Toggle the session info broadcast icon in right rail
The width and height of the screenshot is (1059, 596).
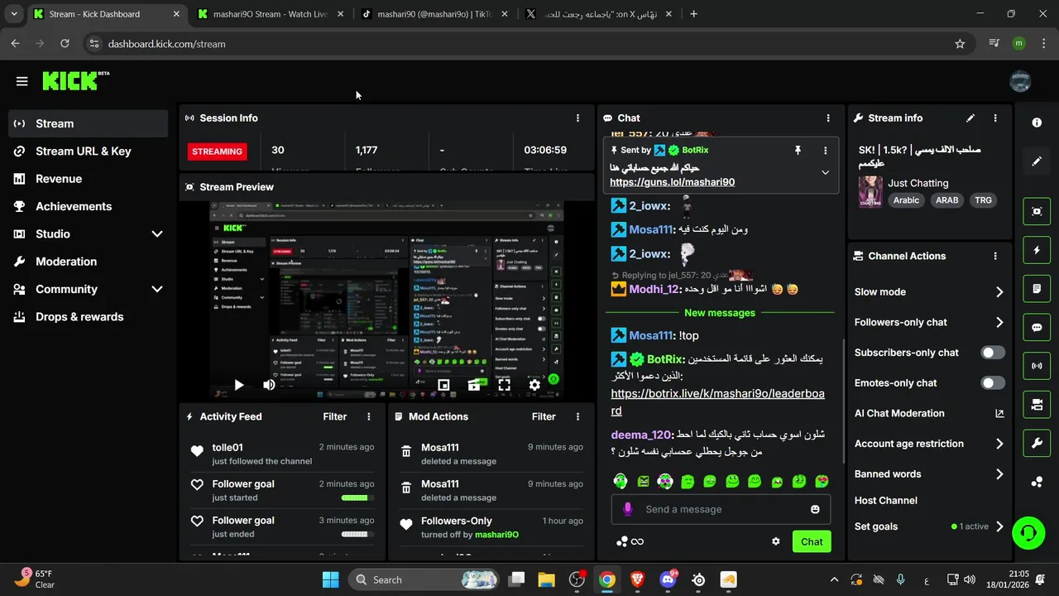1037,365
